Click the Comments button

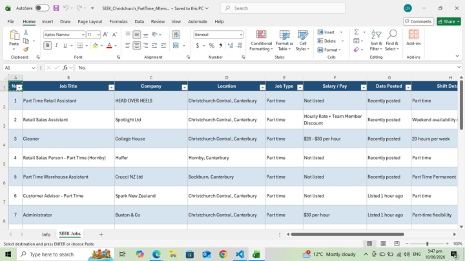point(418,22)
